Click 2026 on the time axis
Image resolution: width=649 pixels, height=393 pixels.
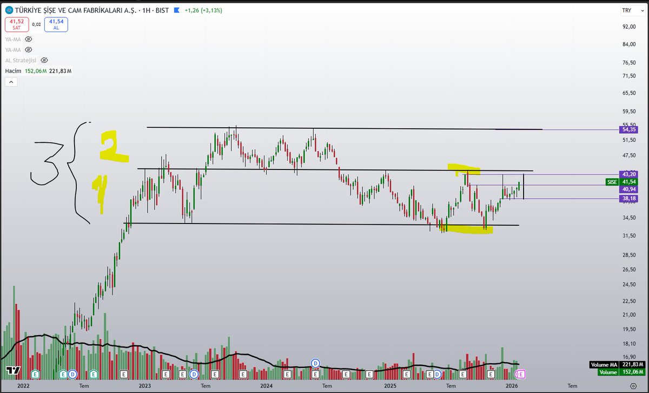coord(512,387)
